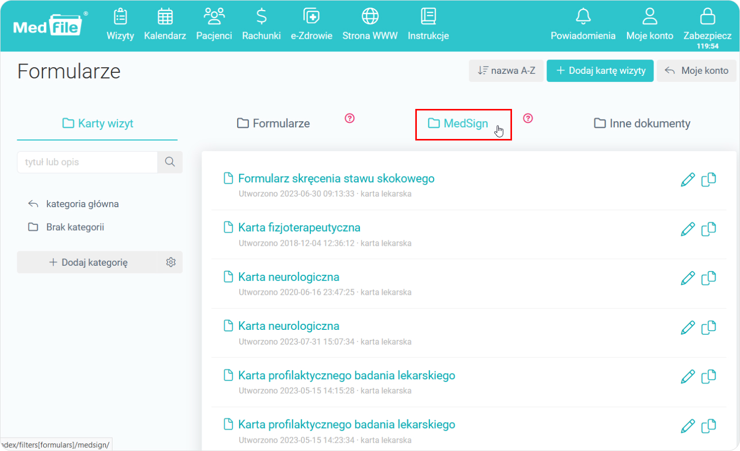Screen dimensions: 740x451
Task: Open category settings gear
Action: [171, 262]
